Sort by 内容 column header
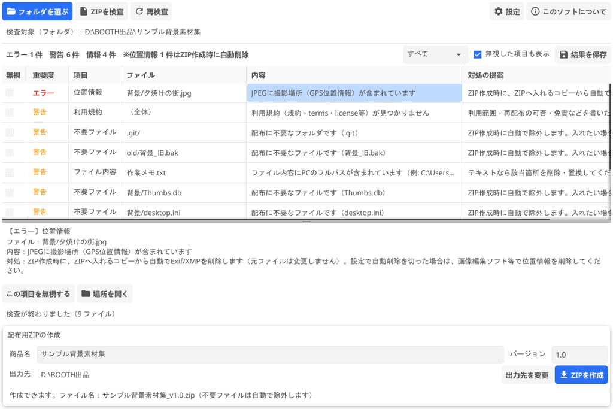The width and height of the screenshot is (613, 409). pyautogui.click(x=354, y=75)
